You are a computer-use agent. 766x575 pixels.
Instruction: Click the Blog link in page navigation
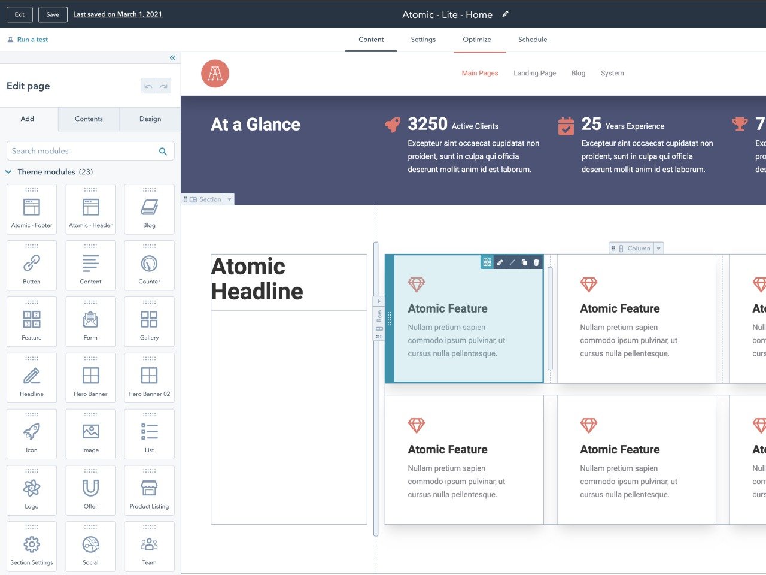coord(578,73)
